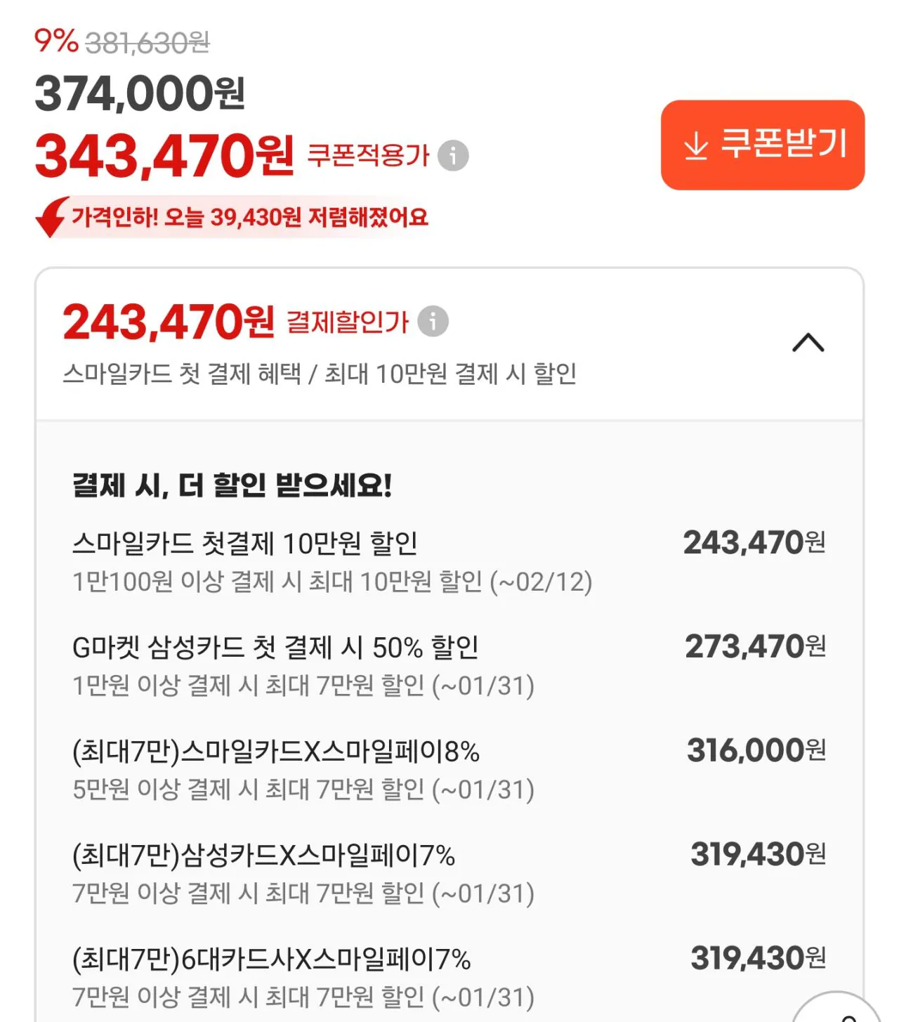Choose the 스마일카드X스마일페이8% discount row
Screen dimensions: 899x1022
coord(276,752)
